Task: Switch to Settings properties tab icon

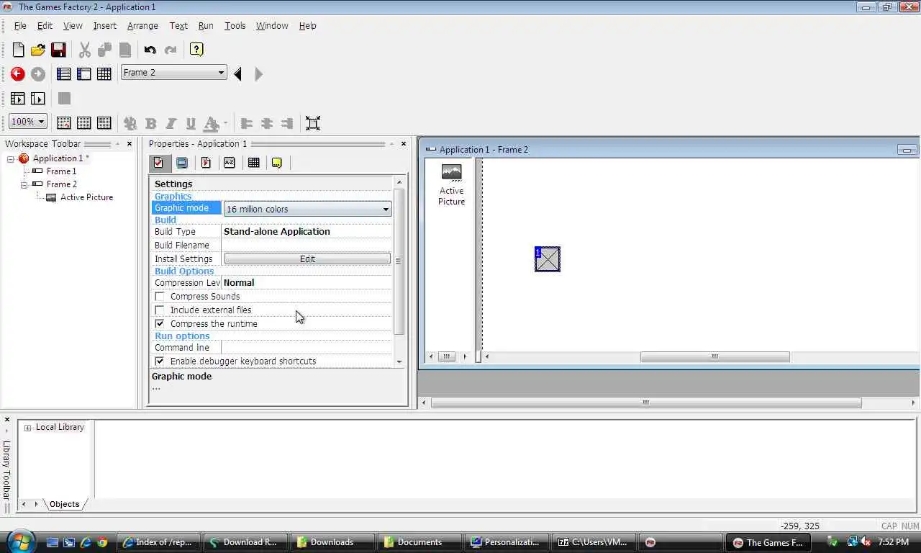Action: click(x=159, y=163)
